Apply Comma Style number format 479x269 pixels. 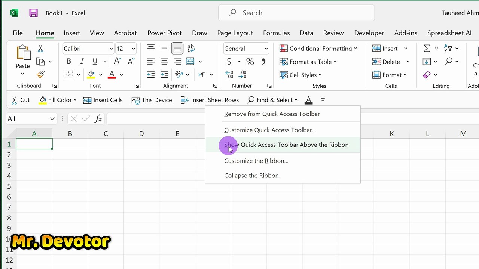tap(263, 61)
